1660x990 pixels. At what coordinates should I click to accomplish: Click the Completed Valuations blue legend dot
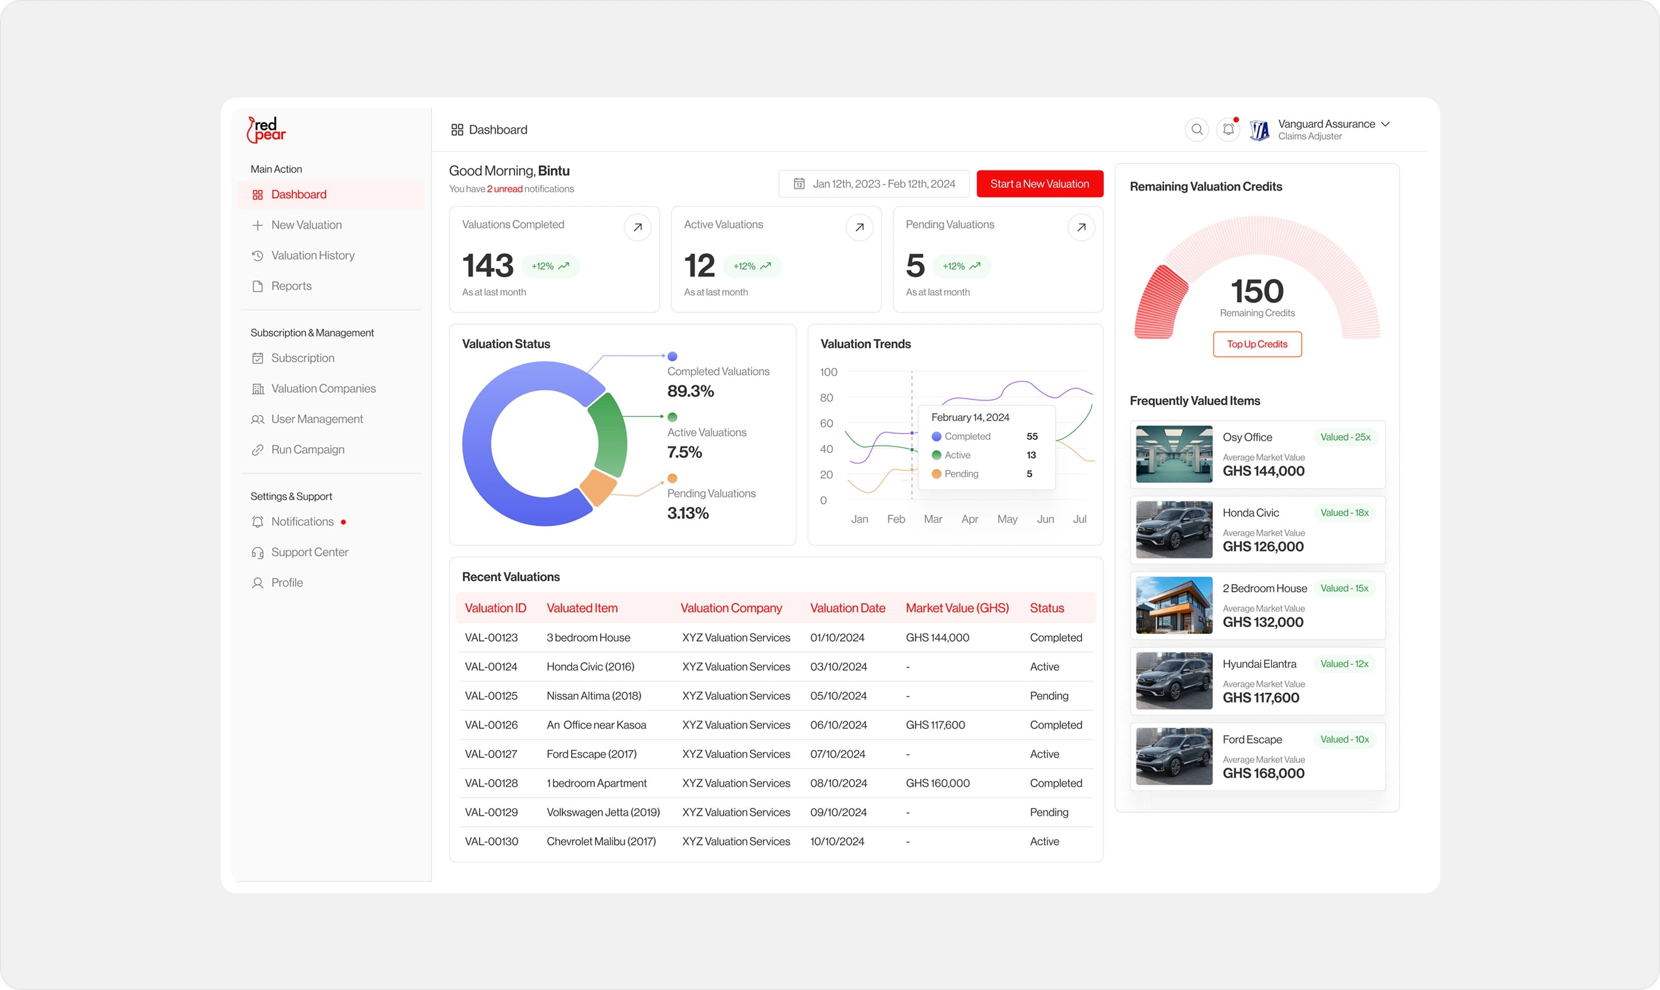tap(672, 356)
